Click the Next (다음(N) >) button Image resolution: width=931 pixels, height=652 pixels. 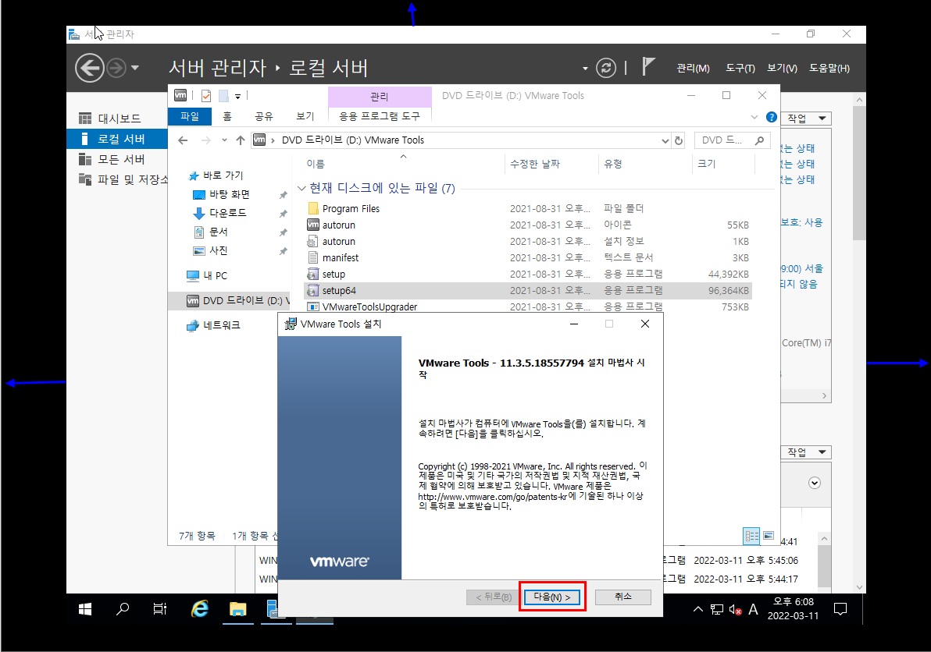point(552,597)
